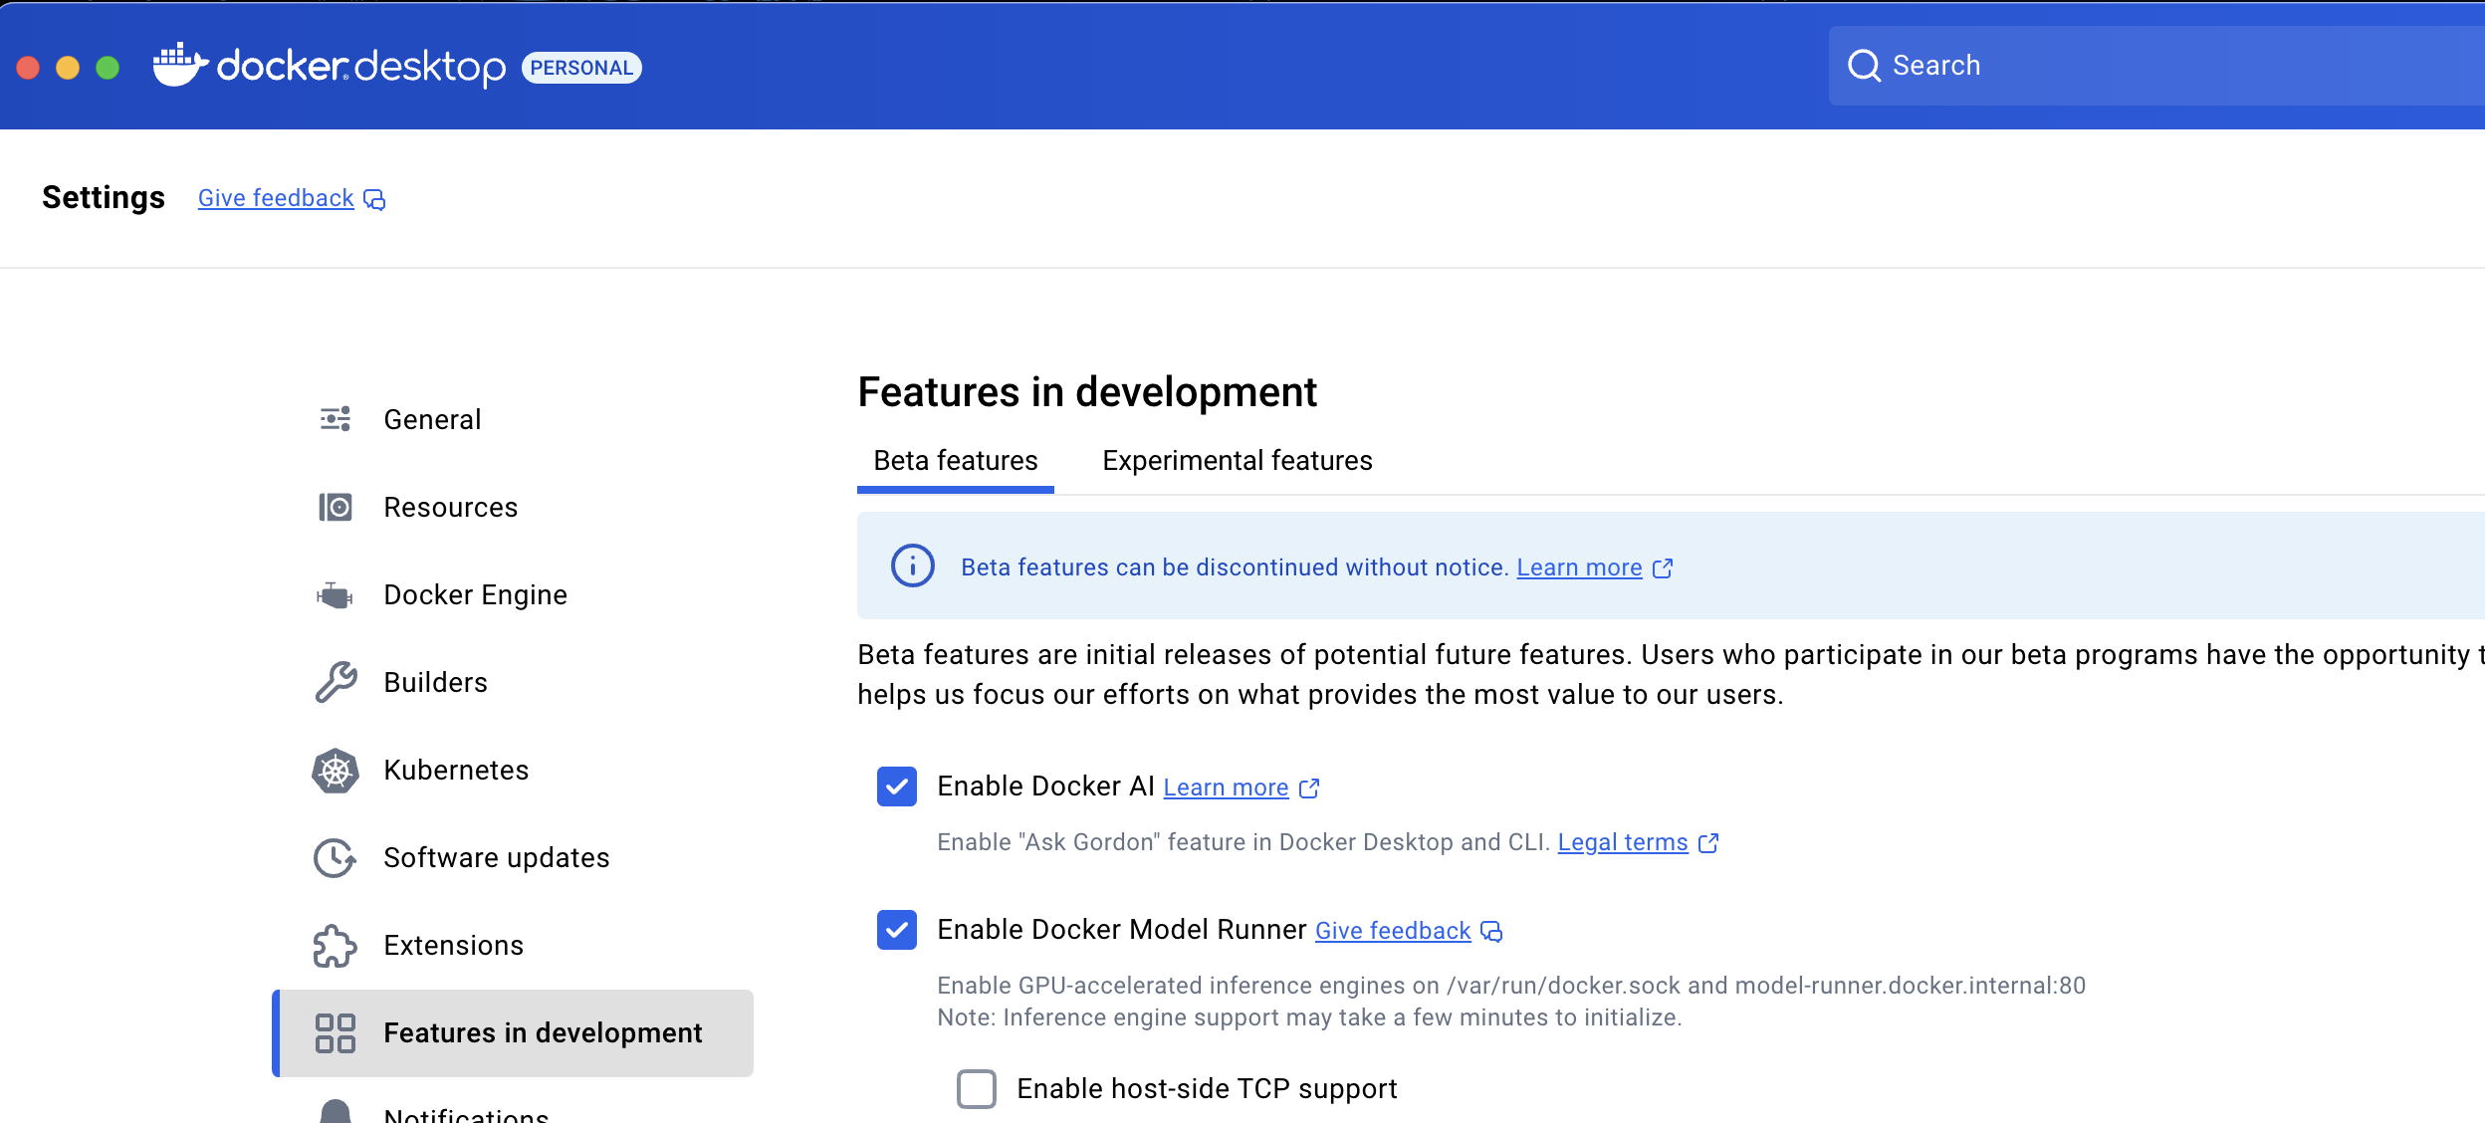Viewport: 2485px width, 1123px height.
Task: Open General settings section
Action: tap(513, 420)
